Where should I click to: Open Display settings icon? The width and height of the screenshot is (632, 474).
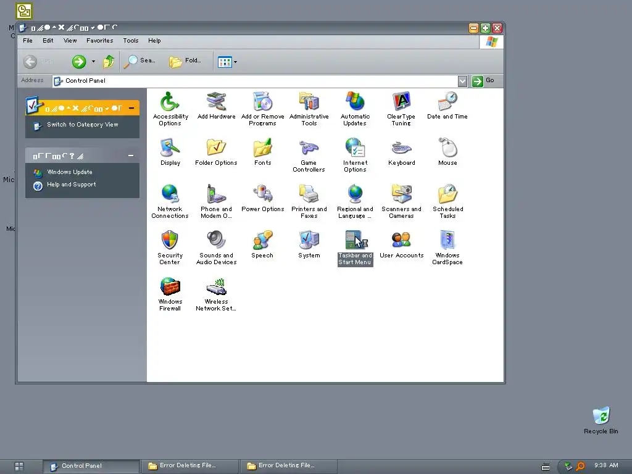coord(170,152)
